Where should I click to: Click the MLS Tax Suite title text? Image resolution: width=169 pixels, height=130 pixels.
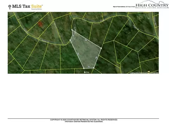tap(27, 6)
